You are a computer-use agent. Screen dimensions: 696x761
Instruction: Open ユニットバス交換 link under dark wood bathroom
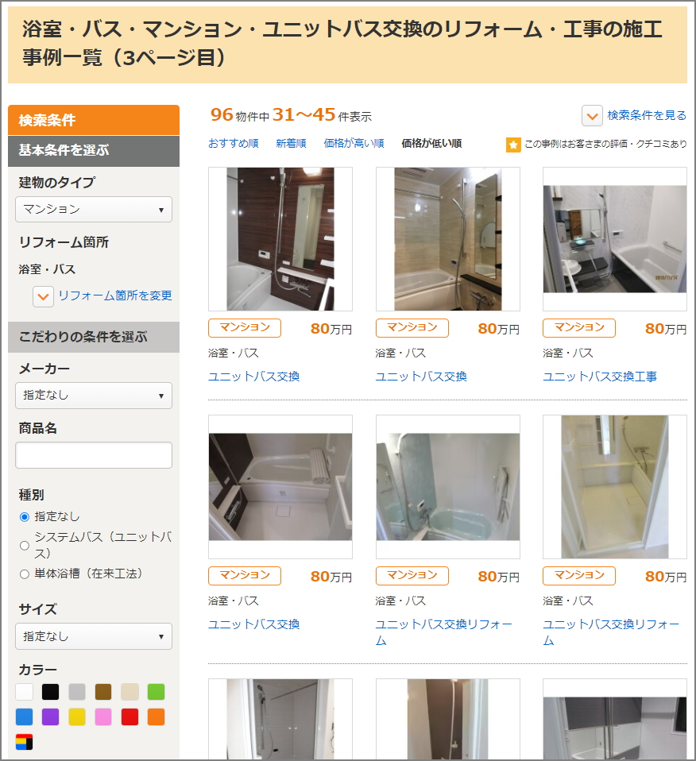pos(253,377)
